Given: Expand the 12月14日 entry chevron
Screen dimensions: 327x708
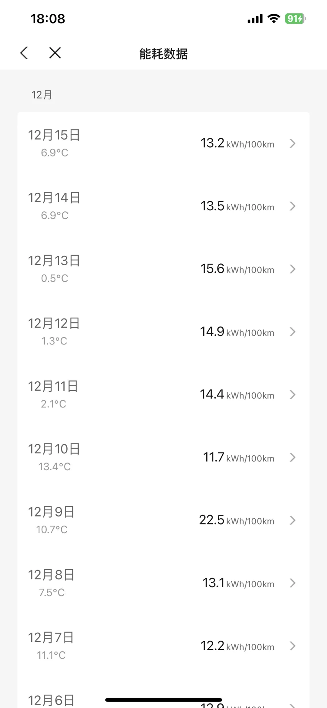Looking at the screenshot, I should point(293,206).
